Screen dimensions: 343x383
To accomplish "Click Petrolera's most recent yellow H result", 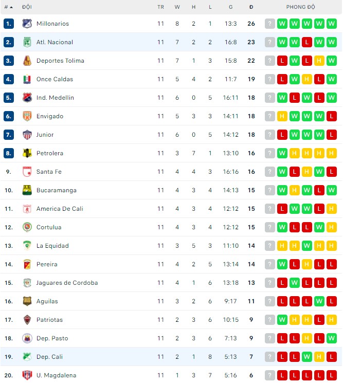I will 332,153.
